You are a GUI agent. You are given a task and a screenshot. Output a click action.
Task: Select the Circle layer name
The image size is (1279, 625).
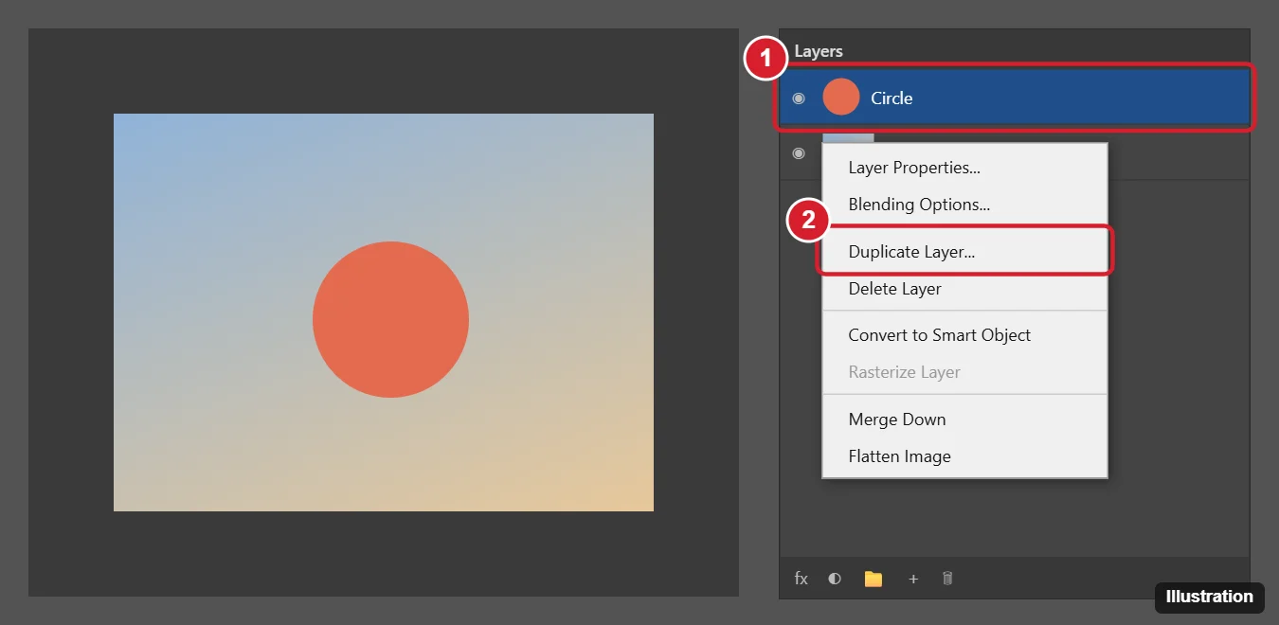[x=892, y=98]
